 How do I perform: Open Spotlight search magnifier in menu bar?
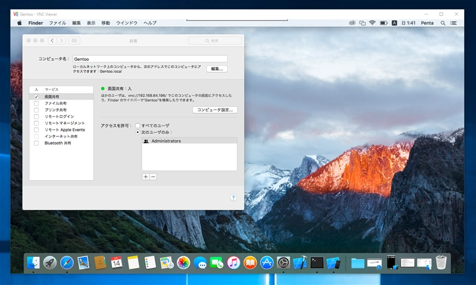click(x=443, y=22)
